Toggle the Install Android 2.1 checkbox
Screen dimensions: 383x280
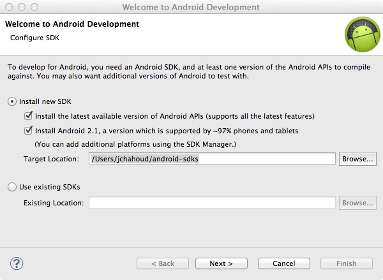point(27,131)
